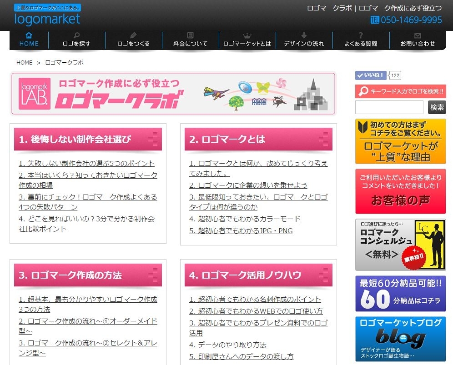Screen dimensions: 453x365
Task: Click the keyword logo search input field
Action: coord(389,107)
